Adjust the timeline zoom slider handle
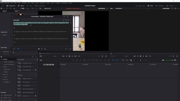Viewport: 180px width, 101px height. [x=141, y=60]
